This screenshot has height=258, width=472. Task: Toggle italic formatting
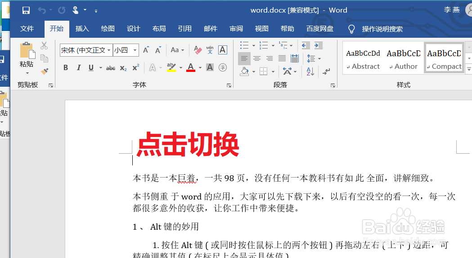79,68
